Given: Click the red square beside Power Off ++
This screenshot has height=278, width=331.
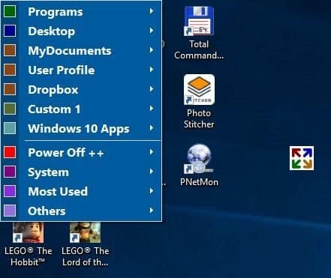Looking at the screenshot, I should [10, 152].
